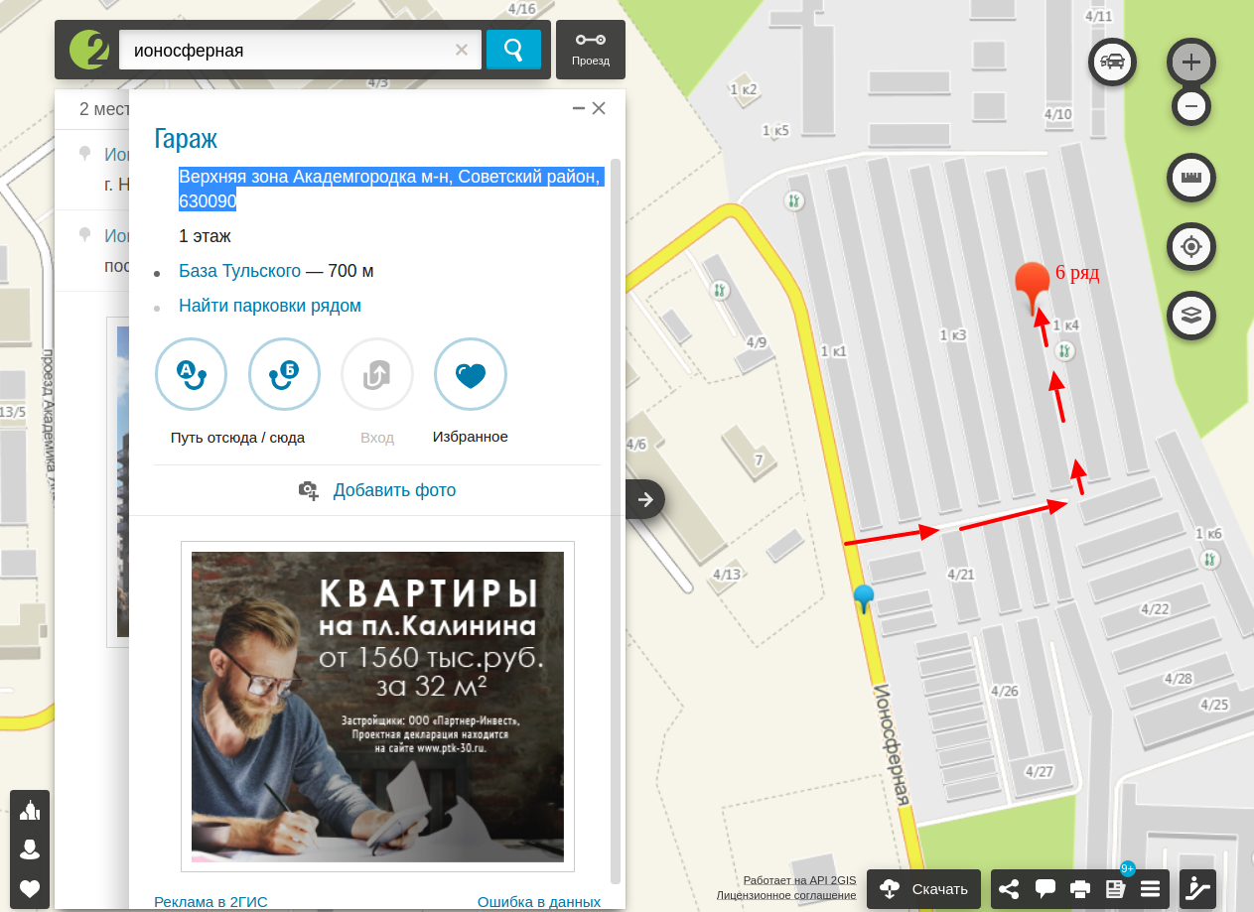Open the feedback speech bubble icon
The image size is (1254, 912).
(x=1045, y=889)
